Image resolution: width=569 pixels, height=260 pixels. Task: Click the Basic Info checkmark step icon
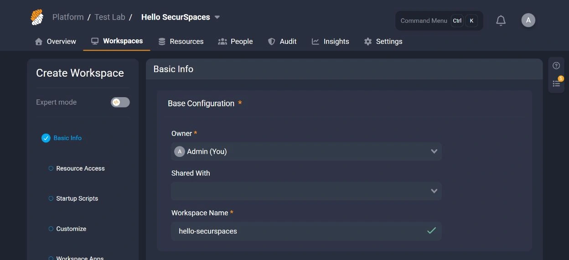[x=46, y=138]
